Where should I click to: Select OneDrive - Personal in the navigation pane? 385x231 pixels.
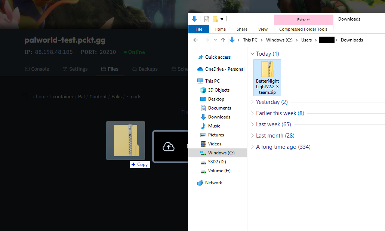click(x=225, y=69)
